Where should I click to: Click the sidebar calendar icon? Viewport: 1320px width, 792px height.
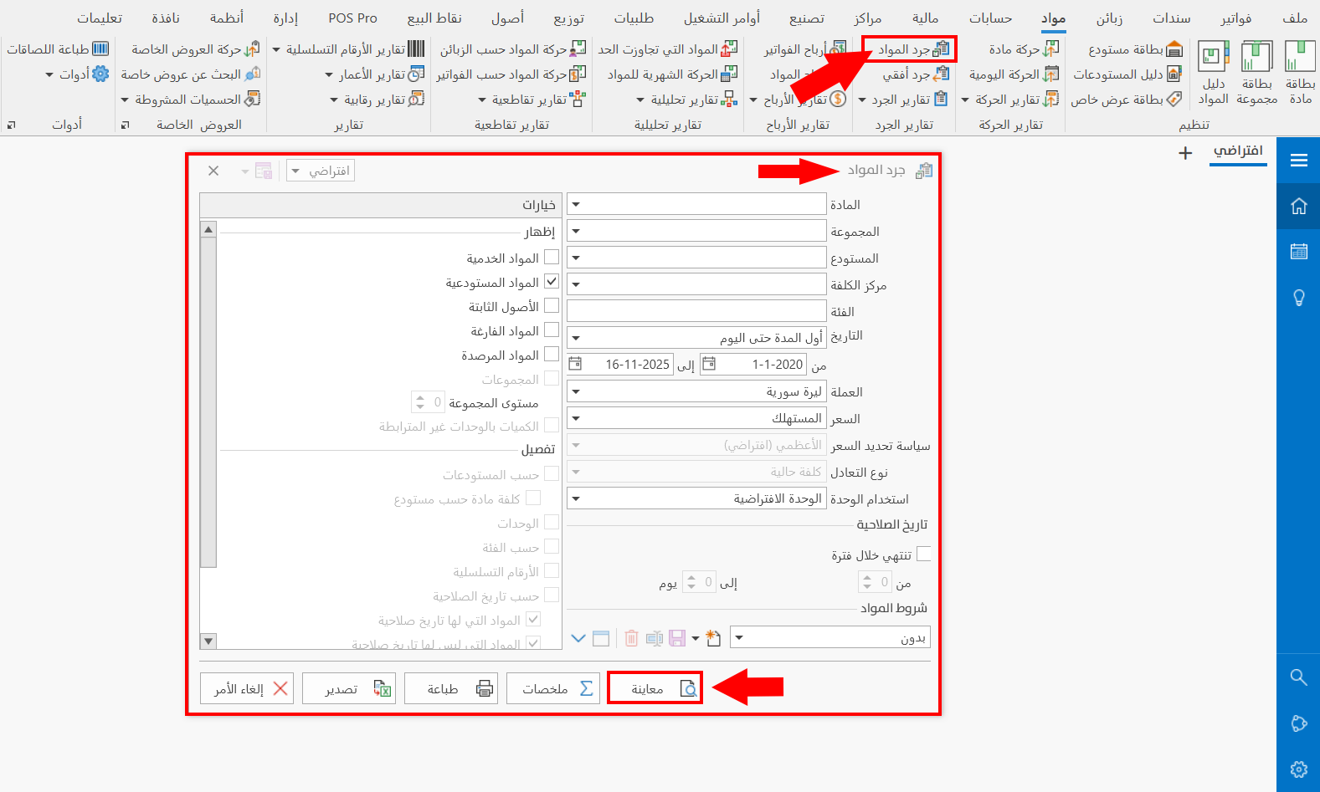(1298, 251)
